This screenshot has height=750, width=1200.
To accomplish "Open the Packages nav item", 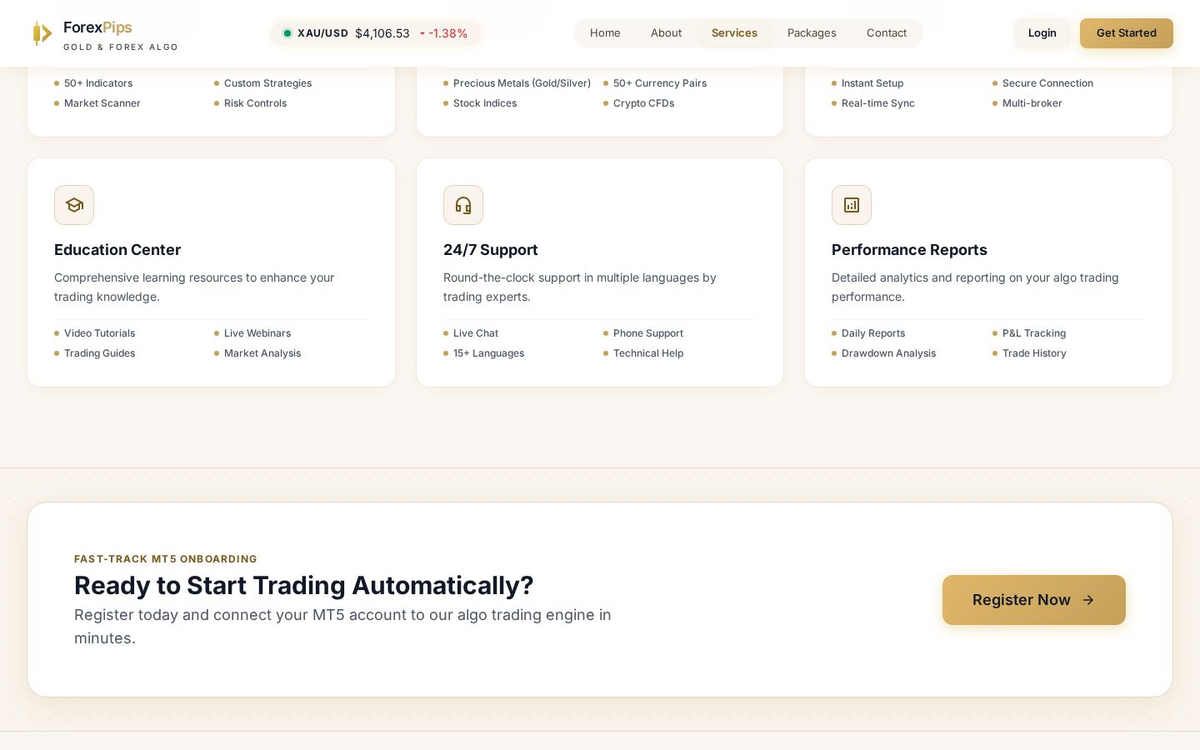I will (x=812, y=33).
